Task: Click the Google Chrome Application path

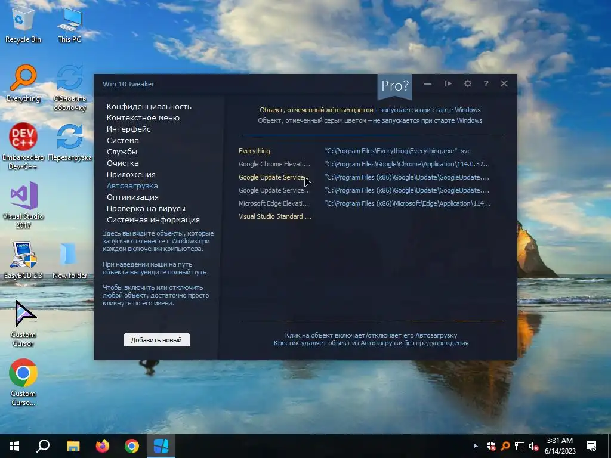Action: (x=407, y=164)
